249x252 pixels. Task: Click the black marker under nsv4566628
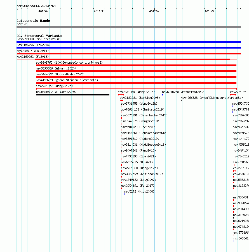pyautogui.click(x=181, y=101)
